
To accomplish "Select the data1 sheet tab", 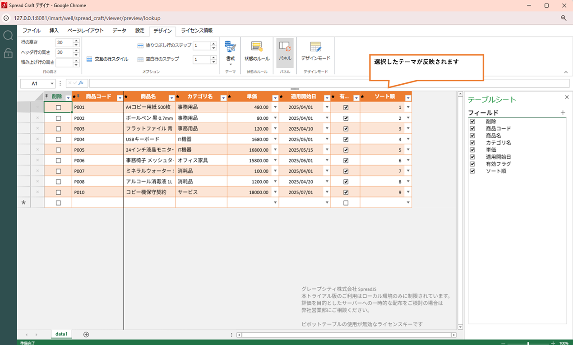I will pyautogui.click(x=61, y=334).
